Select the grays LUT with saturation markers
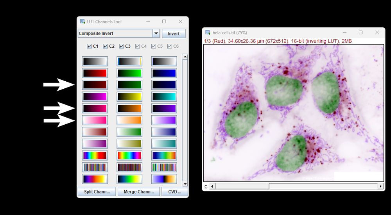This screenshot has width=391, height=215. click(x=129, y=61)
